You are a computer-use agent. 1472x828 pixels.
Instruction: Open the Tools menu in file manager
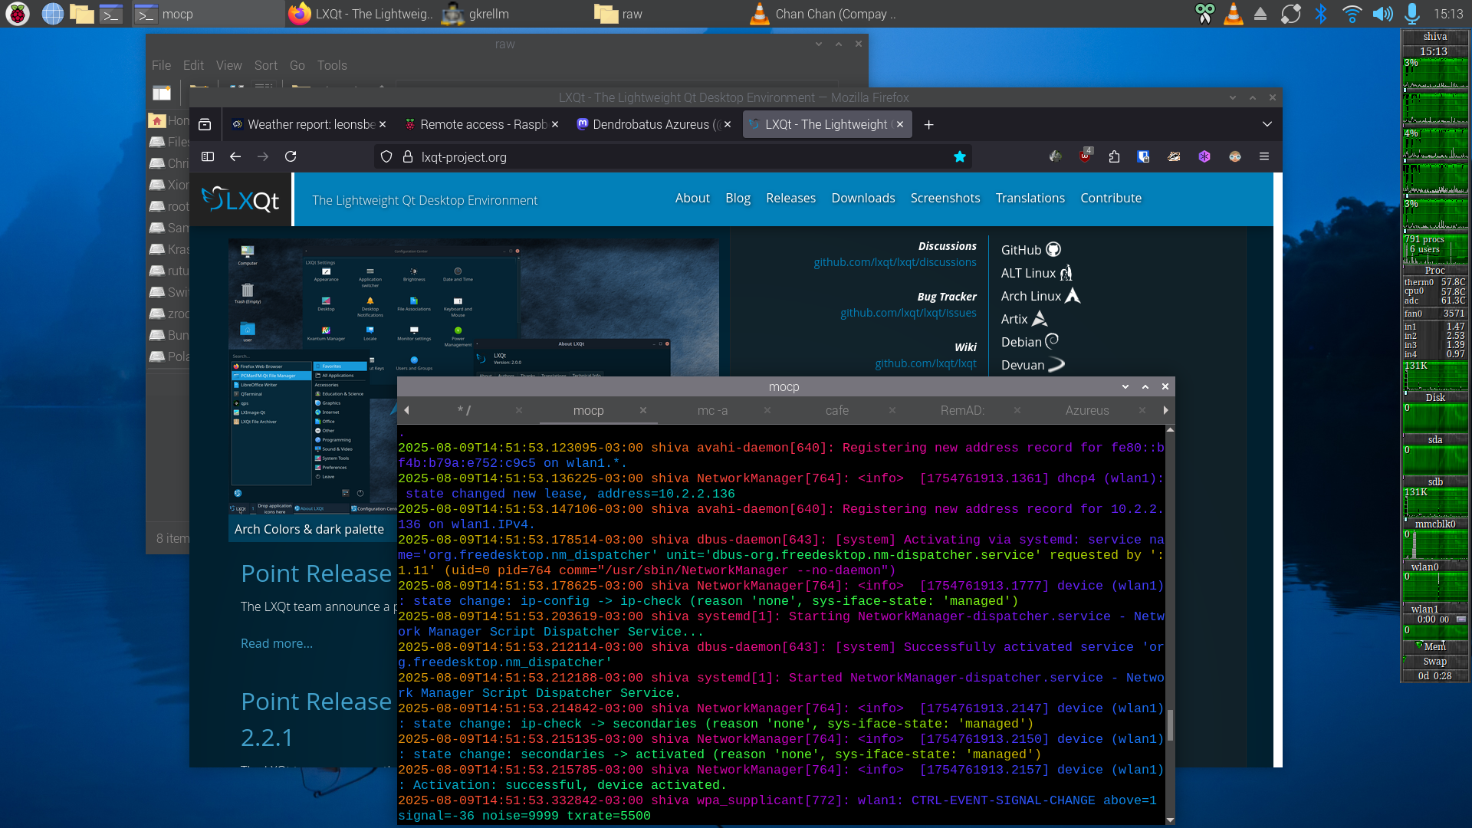pyautogui.click(x=332, y=65)
